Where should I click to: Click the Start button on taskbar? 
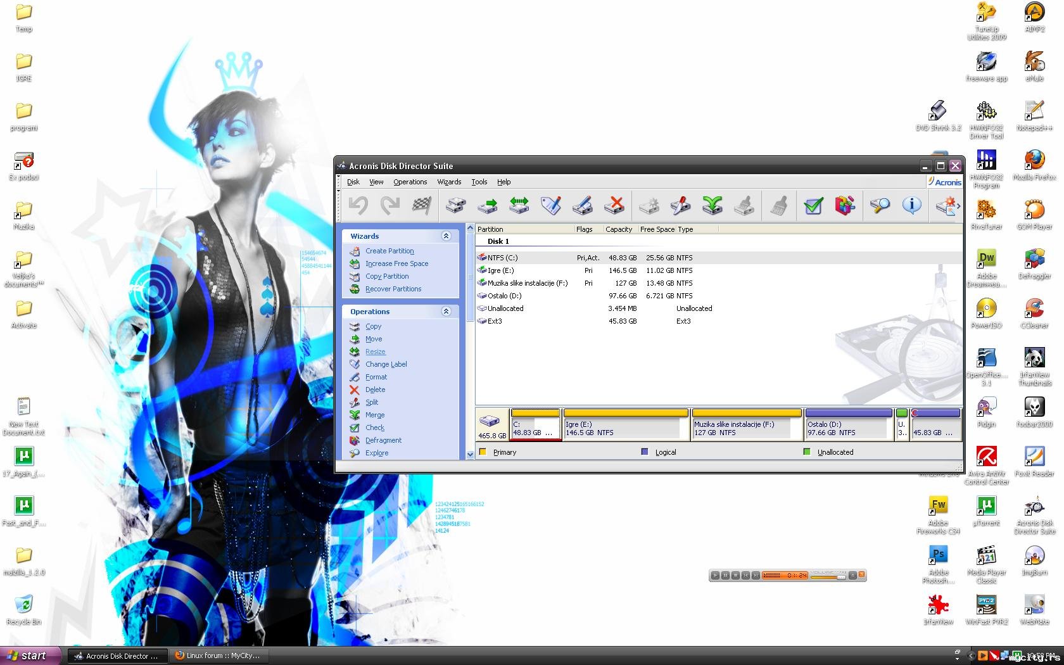(30, 655)
